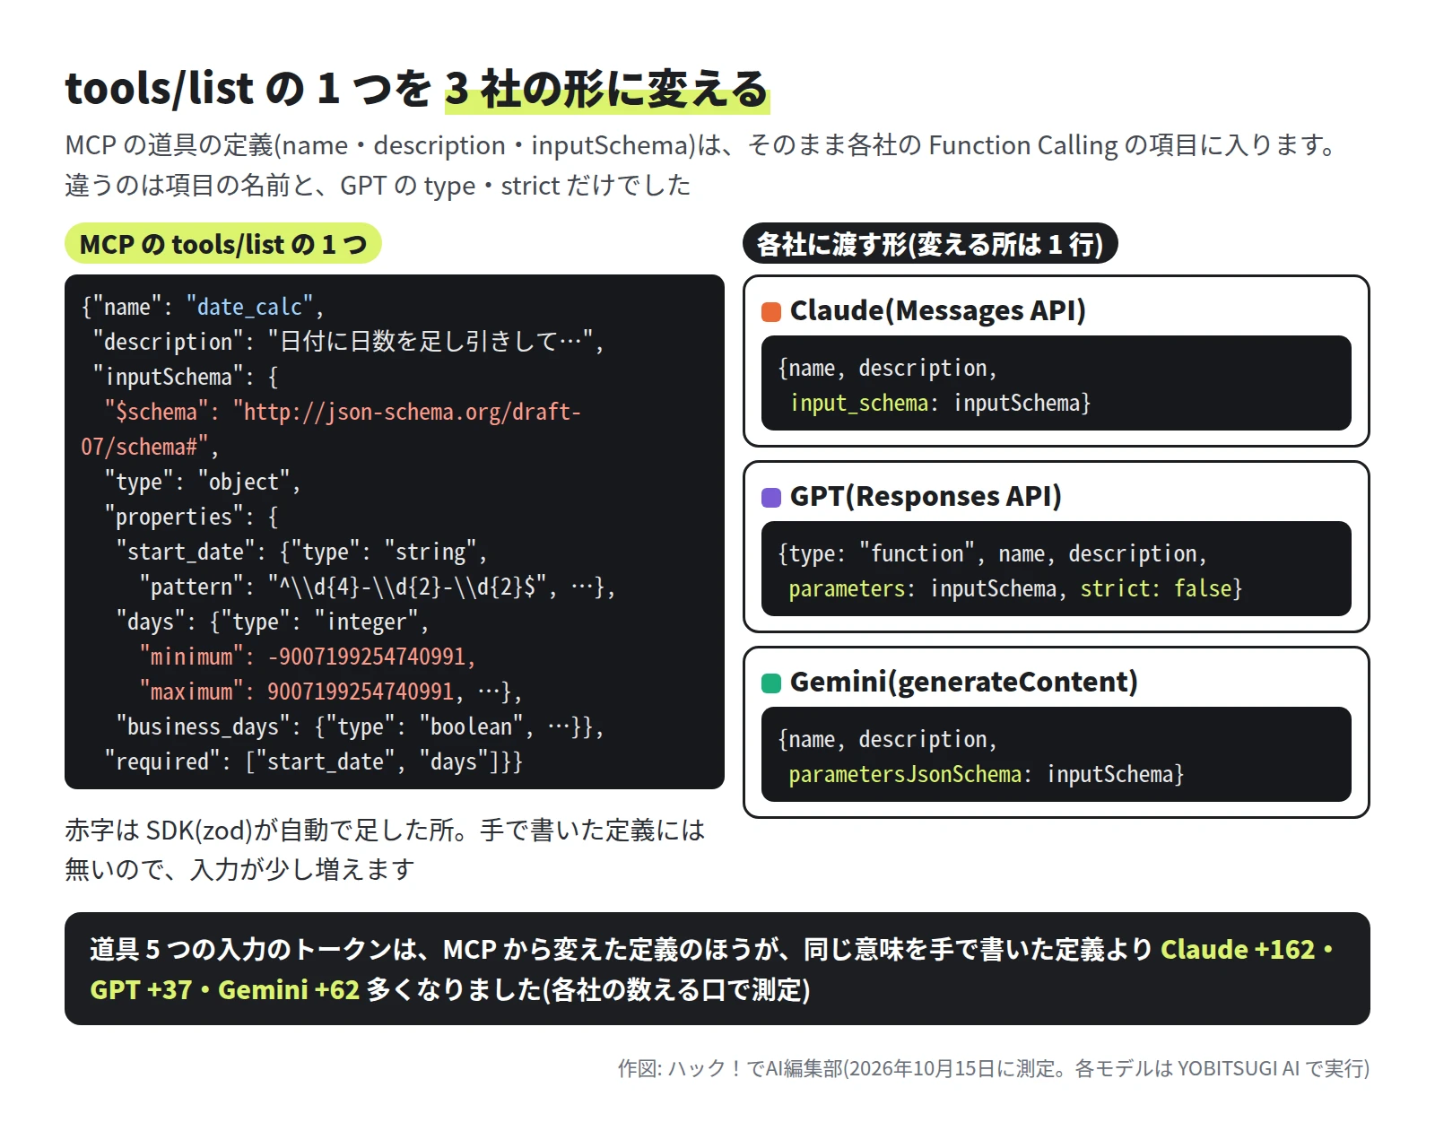Viewport: 1435px width, 1131px height.
Task: Click the 'Gemini +62' figure in the summary
Action: point(289,989)
